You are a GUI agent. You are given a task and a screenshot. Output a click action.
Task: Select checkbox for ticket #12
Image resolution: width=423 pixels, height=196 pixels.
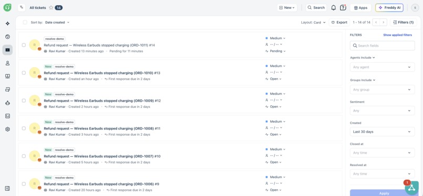[x=24, y=101]
